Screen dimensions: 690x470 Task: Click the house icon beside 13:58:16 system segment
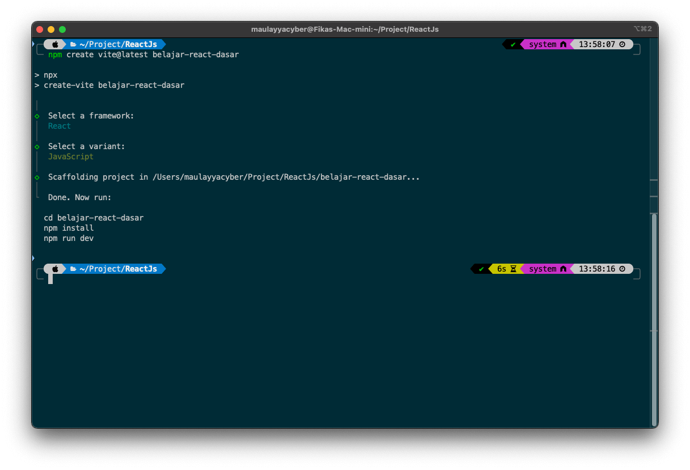563,269
